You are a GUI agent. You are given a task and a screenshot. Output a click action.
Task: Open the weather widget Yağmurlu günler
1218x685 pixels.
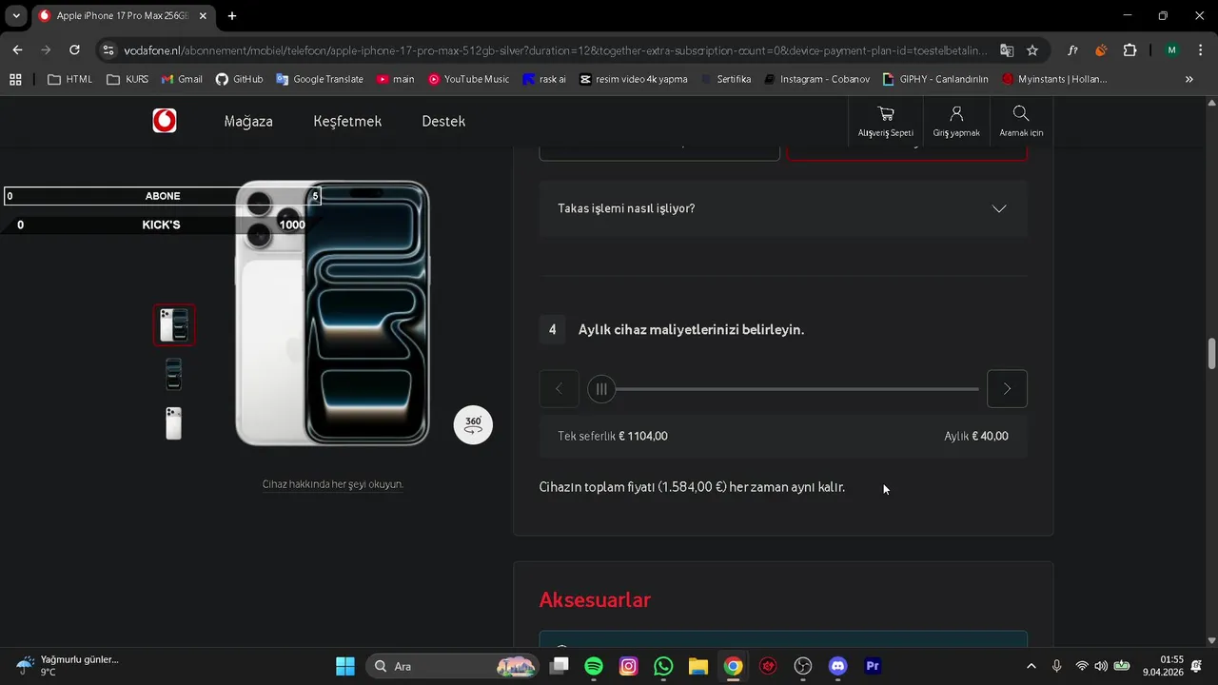(x=67, y=665)
